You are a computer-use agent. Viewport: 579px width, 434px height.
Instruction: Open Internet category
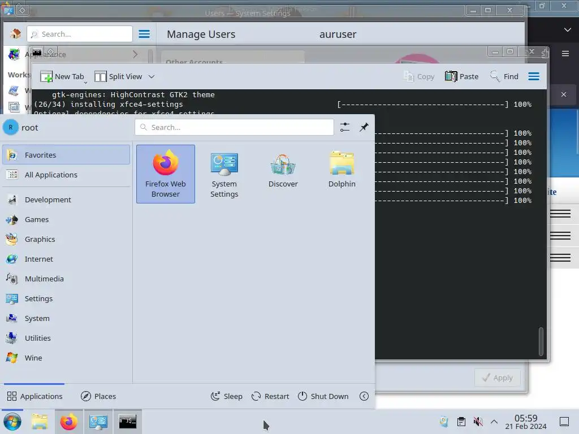66,259
